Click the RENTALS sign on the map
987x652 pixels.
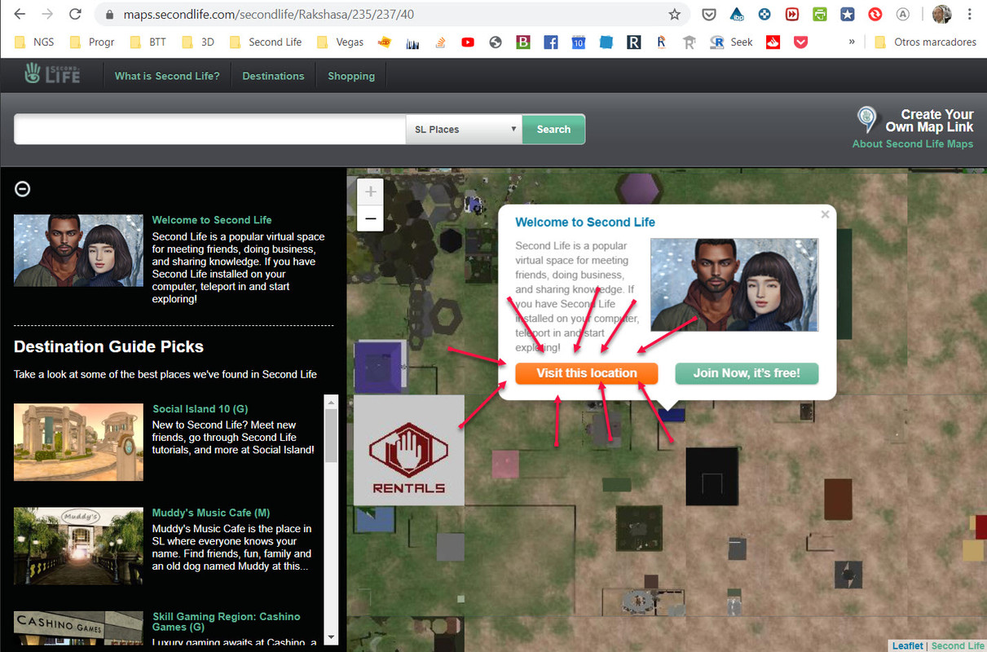408,451
